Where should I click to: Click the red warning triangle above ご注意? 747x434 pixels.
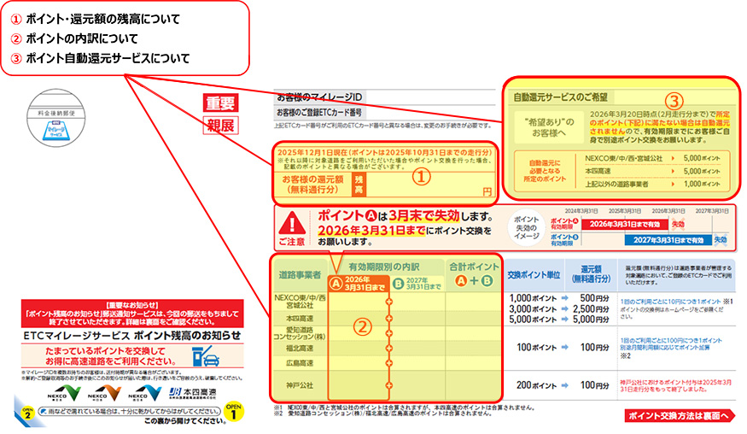(x=292, y=223)
